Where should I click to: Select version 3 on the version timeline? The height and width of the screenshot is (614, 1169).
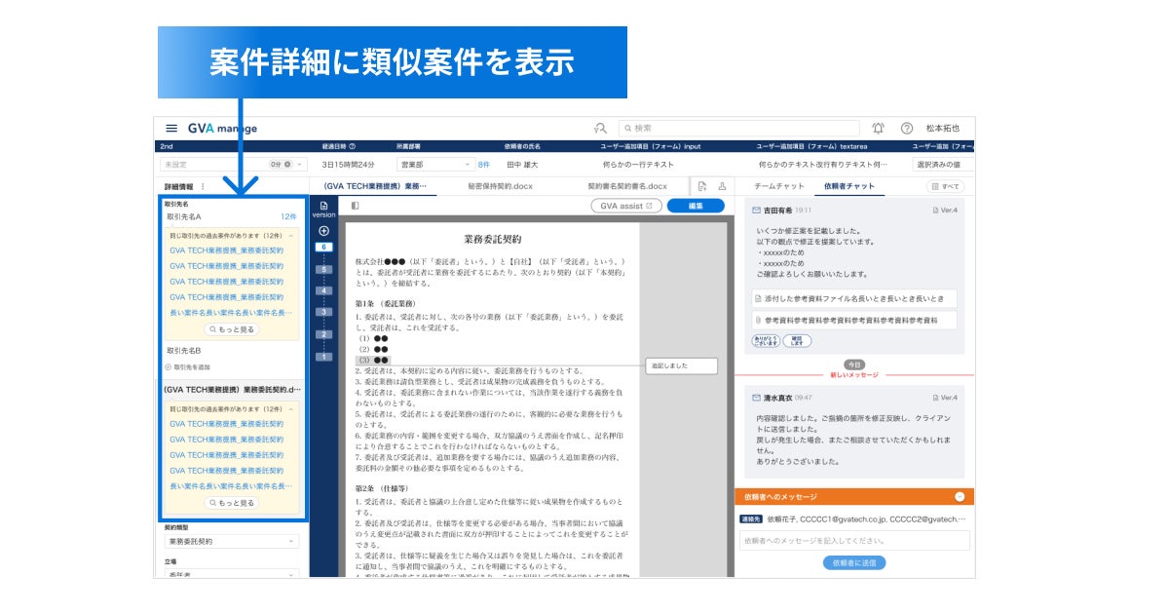pyautogui.click(x=323, y=312)
